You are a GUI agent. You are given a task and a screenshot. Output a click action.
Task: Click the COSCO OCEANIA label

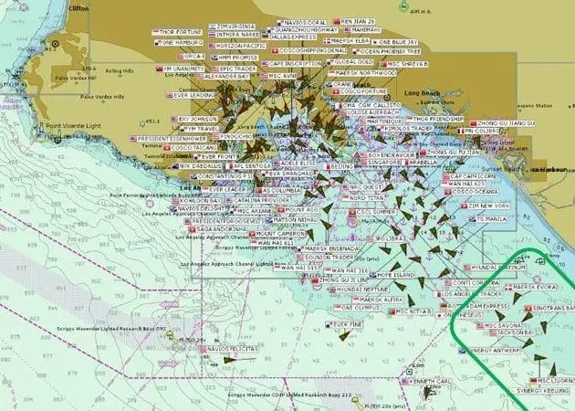pyautogui.click(x=471, y=192)
